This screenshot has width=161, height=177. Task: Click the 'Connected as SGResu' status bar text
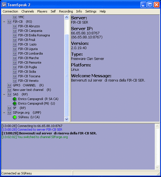tap(16, 173)
